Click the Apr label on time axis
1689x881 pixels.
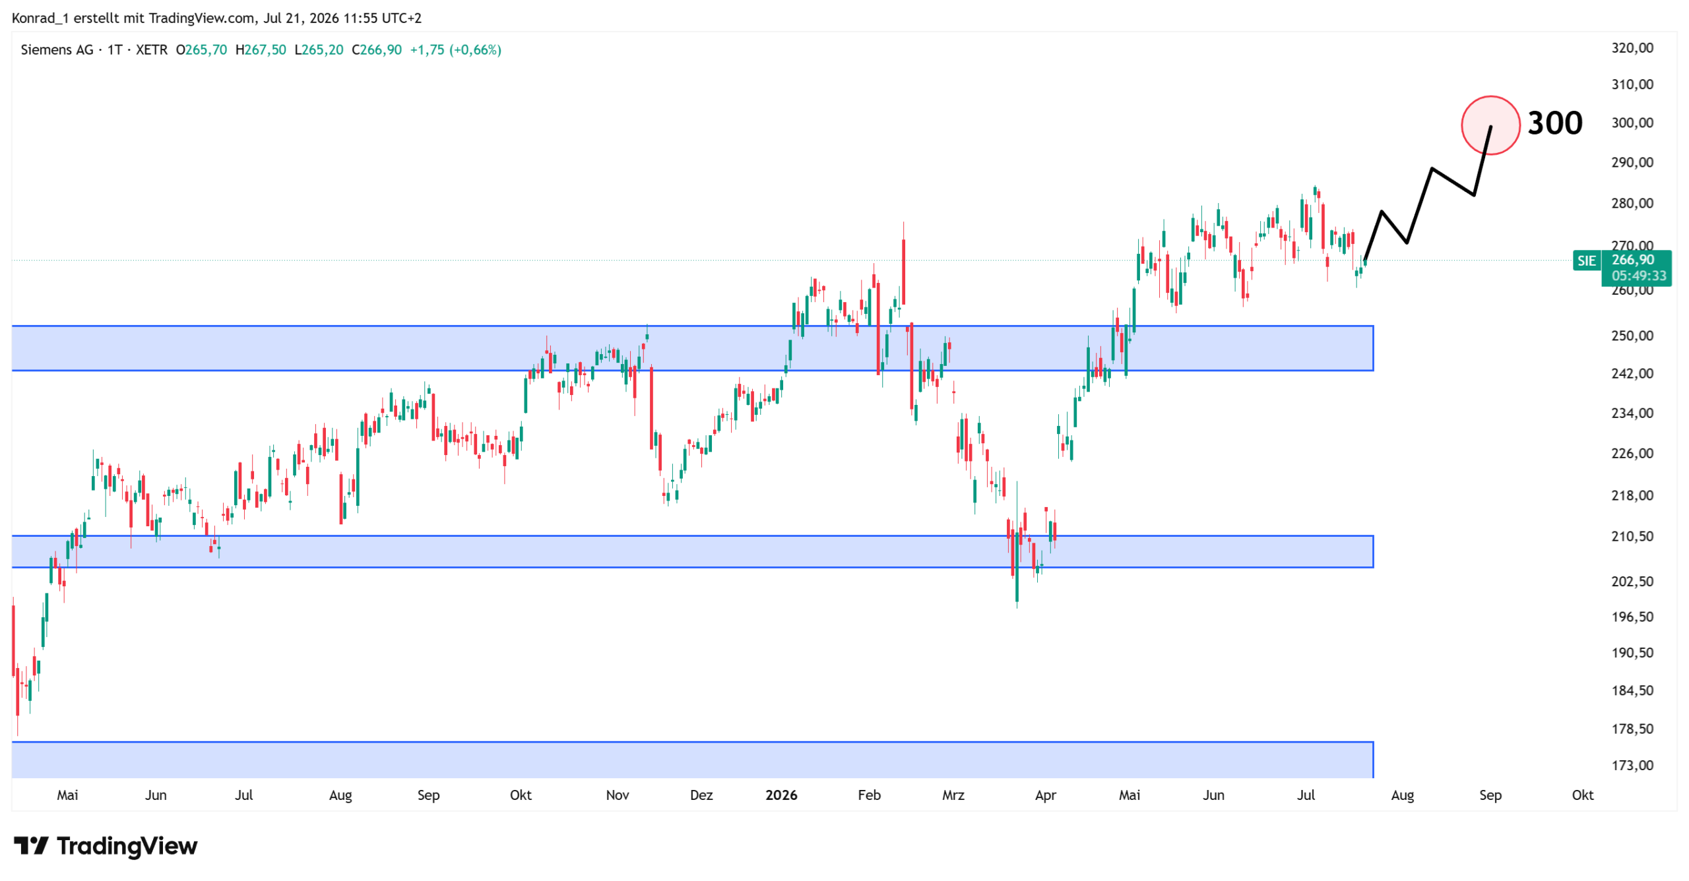[x=1045, y=795]
